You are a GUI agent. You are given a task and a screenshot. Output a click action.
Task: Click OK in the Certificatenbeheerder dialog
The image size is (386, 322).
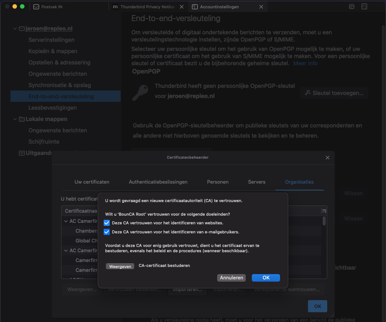pyautogui.click(x=317, y=306)
